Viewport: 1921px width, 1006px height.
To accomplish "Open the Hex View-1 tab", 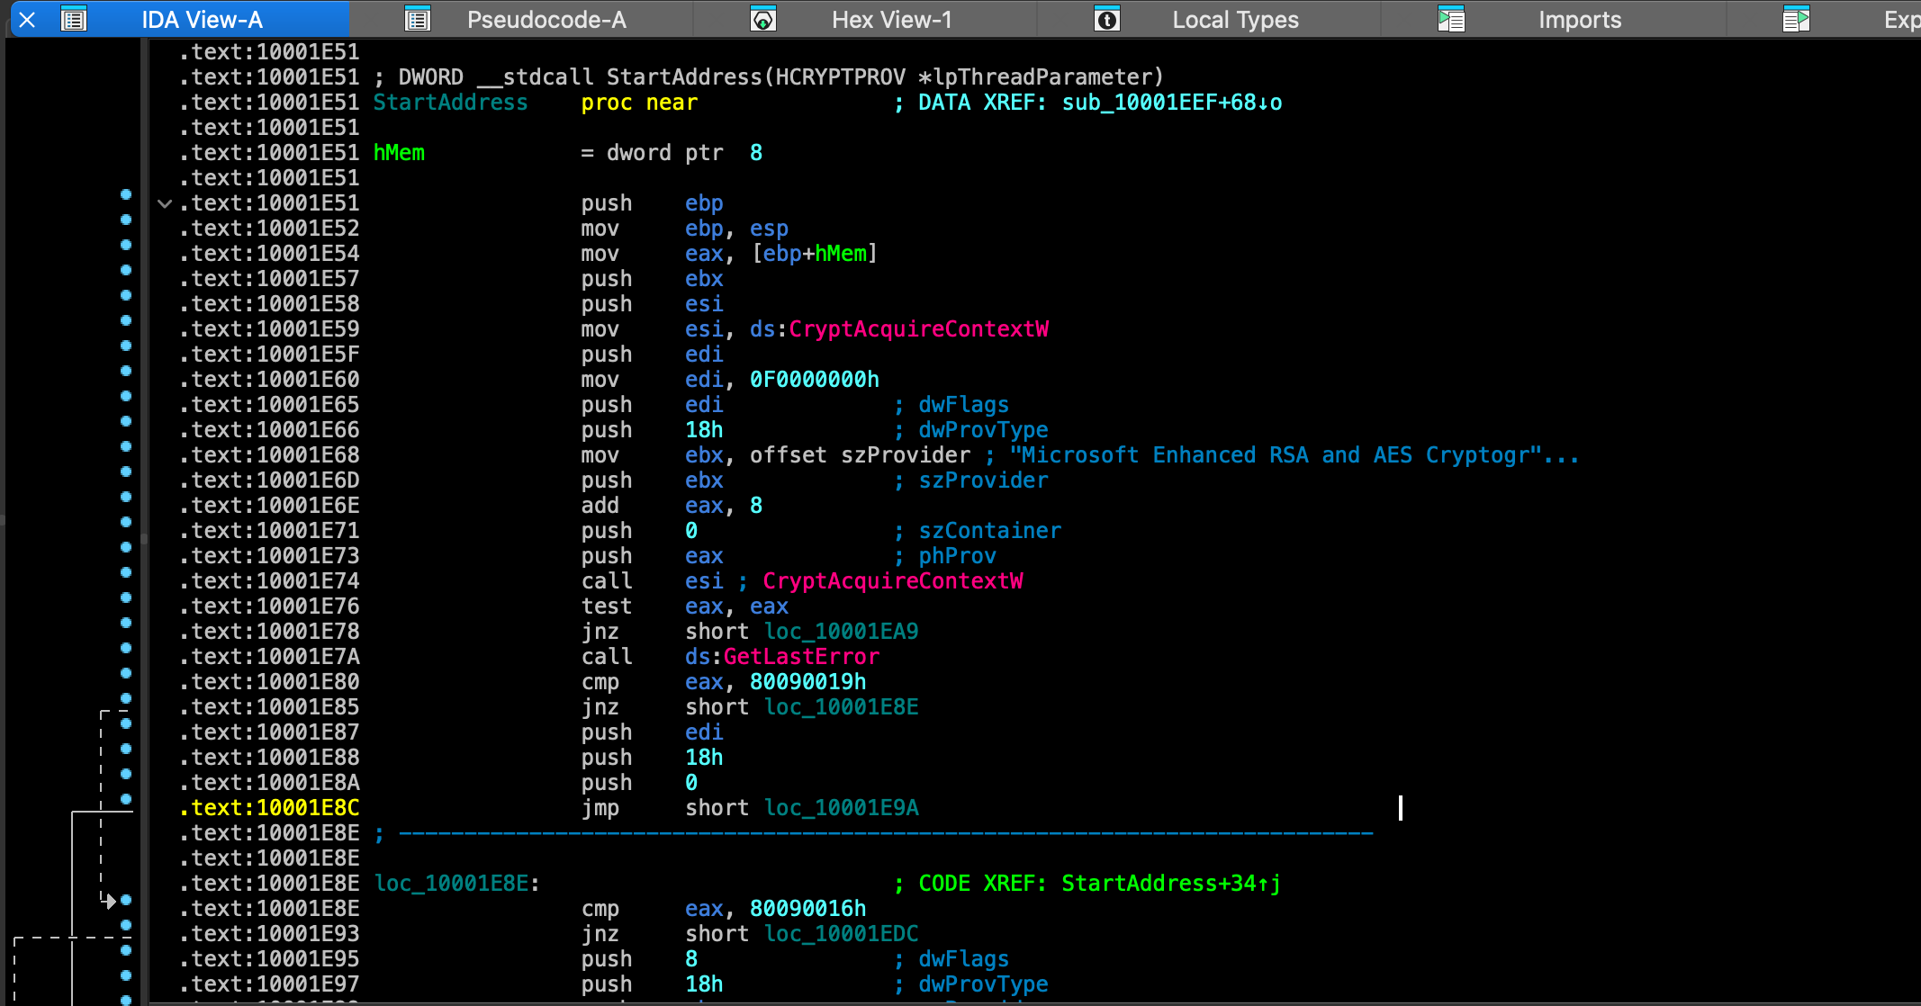I will [891, 20].
